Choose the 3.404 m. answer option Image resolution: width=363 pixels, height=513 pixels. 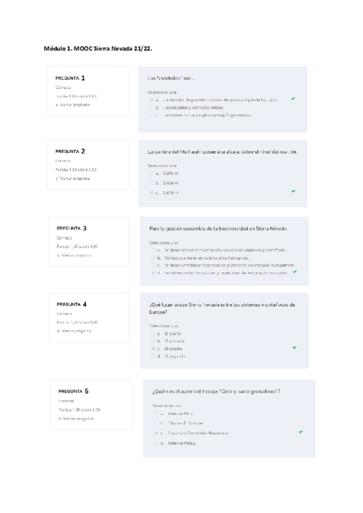pos(151,183)
